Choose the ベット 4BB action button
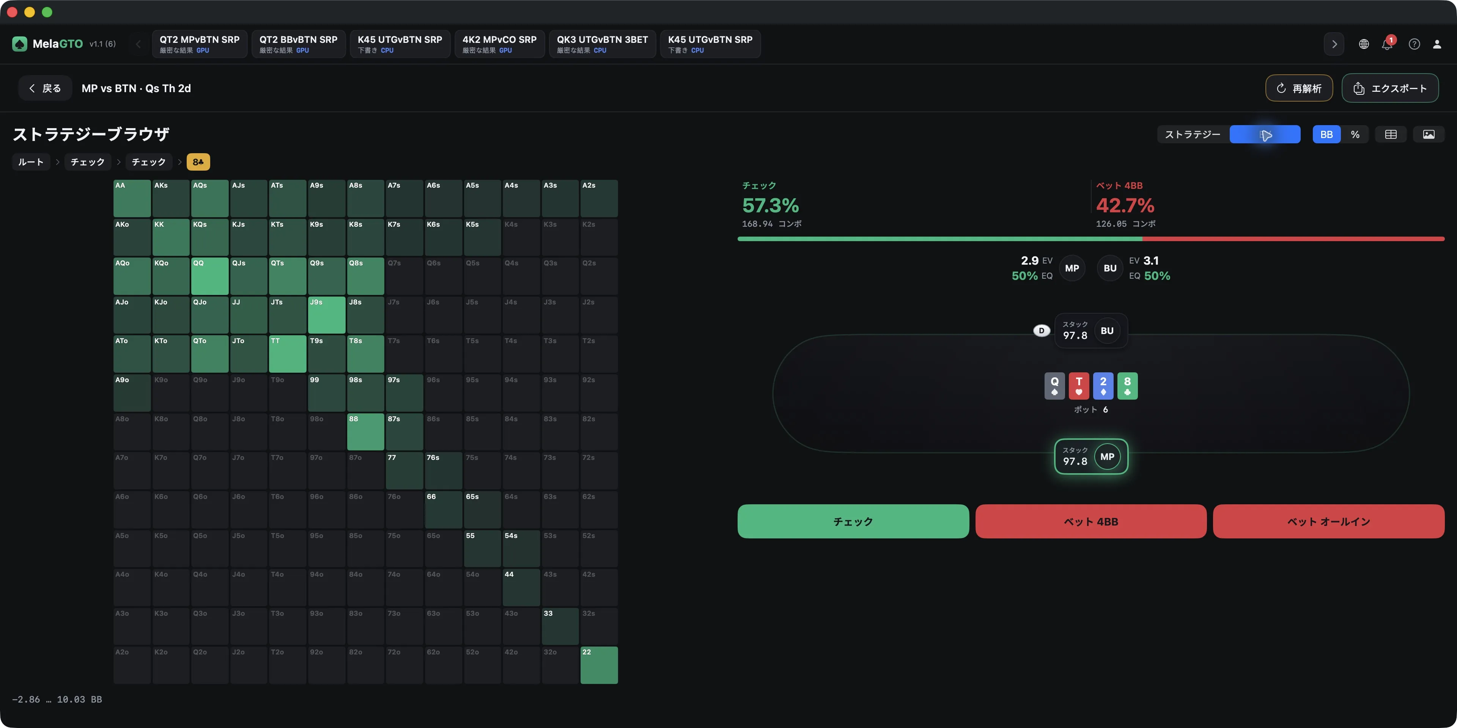Image resolution: width=1457 pixels, height=728 pixels. [x=1091, y=521]
